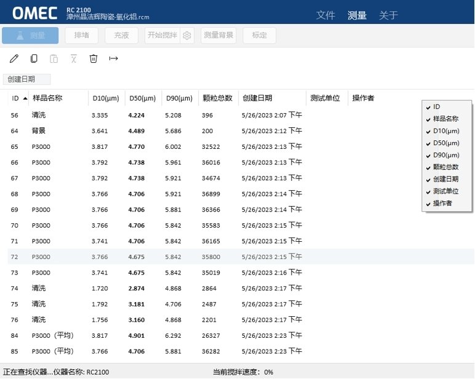Click the 创建日期 grouping field
The width and height of the screenshot is (475, 379).
26,79
